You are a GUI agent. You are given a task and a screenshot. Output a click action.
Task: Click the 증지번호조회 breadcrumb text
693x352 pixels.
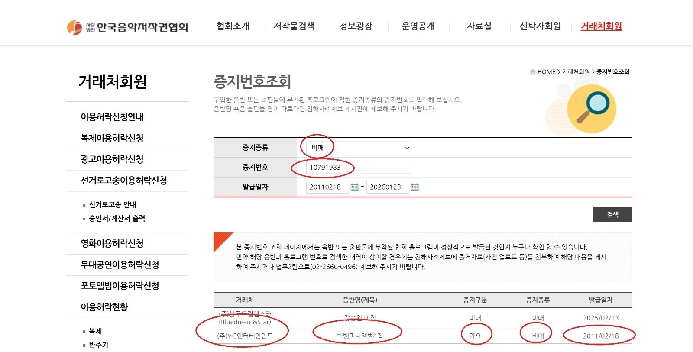[613, 72]
